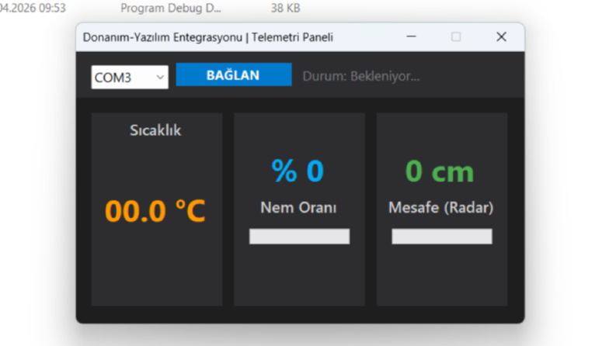Close the Telemetri Paneli window
Viewport: 616px width, 346px height.
coord(501,37)
